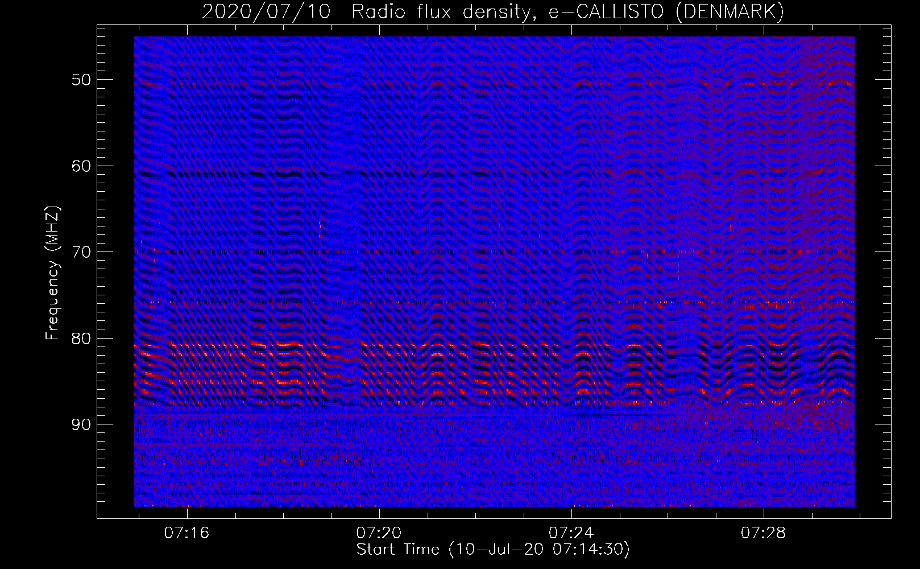Click the 07:28 time tick label
Viewport: 920px width, 569px height.
[x=764, y=533]
